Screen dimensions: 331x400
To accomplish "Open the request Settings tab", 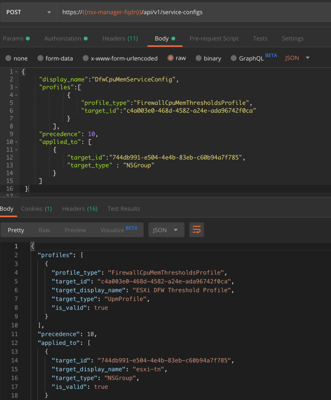I will pos(292,38).
